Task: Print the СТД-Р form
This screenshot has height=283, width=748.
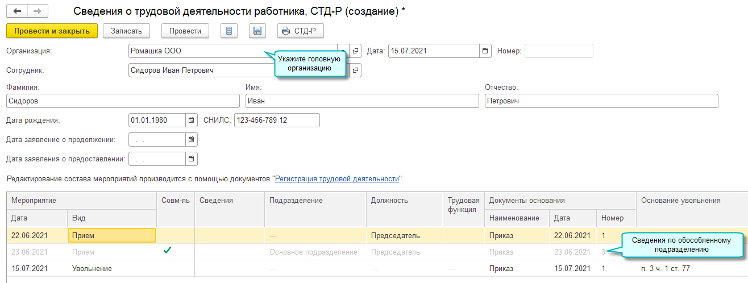Action: [x=301, y=31]
